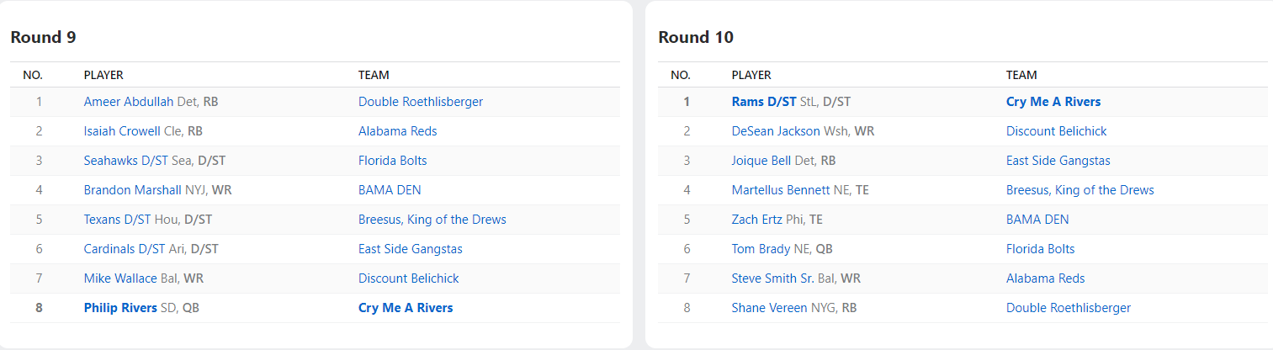Image resolution: width=1273 pixels, height=350 pixels.
Task: Select Martellus Bennett player link
Action: click(x=781, y=190)
